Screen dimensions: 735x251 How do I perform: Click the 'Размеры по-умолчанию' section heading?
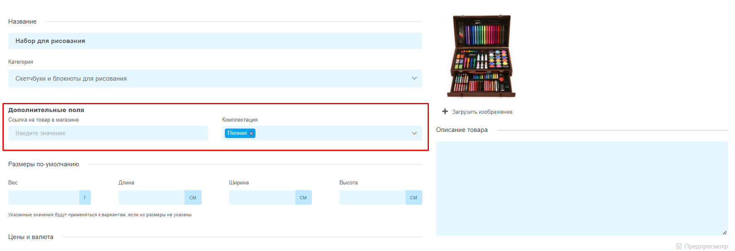[x=44, y=164]
